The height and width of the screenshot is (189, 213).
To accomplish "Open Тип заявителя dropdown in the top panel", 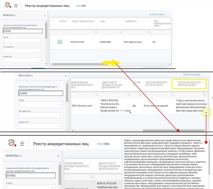I will [x=23, y=51].
